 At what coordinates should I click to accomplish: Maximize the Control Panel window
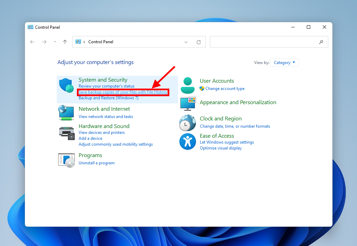309,27
